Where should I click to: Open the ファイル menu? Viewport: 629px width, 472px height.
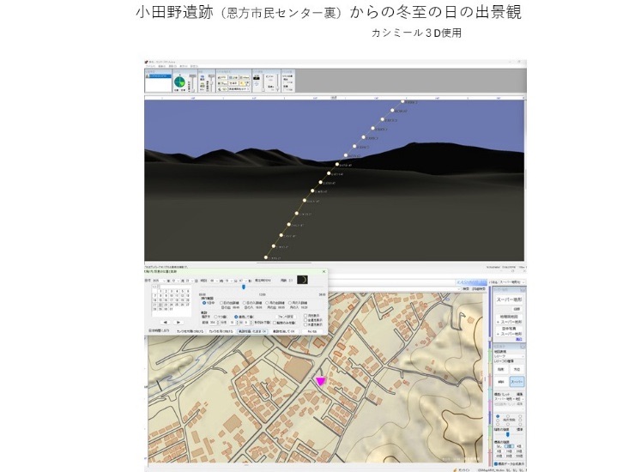151,65
